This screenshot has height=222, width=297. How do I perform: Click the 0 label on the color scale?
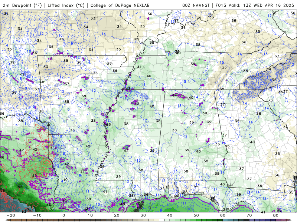[x=63, y=215]
